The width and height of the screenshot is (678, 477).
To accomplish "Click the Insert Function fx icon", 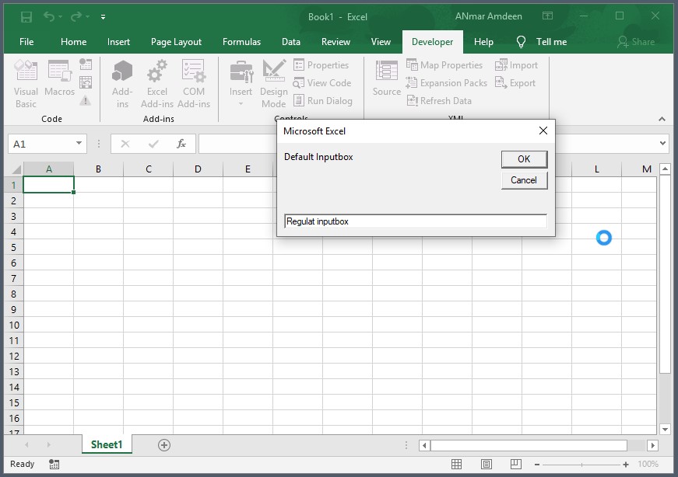I will tap(181, 144).
